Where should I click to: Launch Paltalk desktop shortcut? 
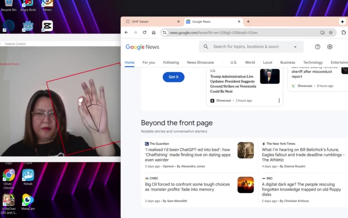coord(28,177)
